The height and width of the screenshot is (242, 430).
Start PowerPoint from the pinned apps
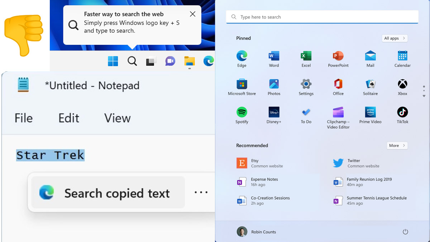click(x=338, y=59)
